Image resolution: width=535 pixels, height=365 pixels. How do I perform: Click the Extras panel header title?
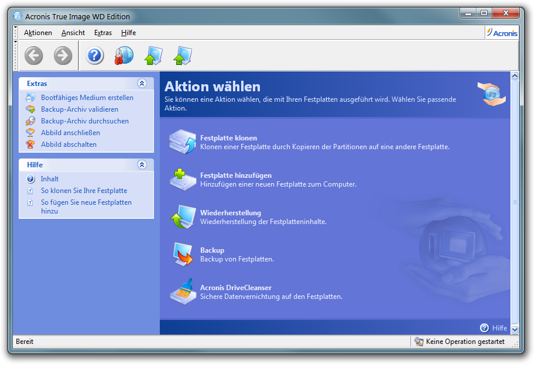click(37, 83)
